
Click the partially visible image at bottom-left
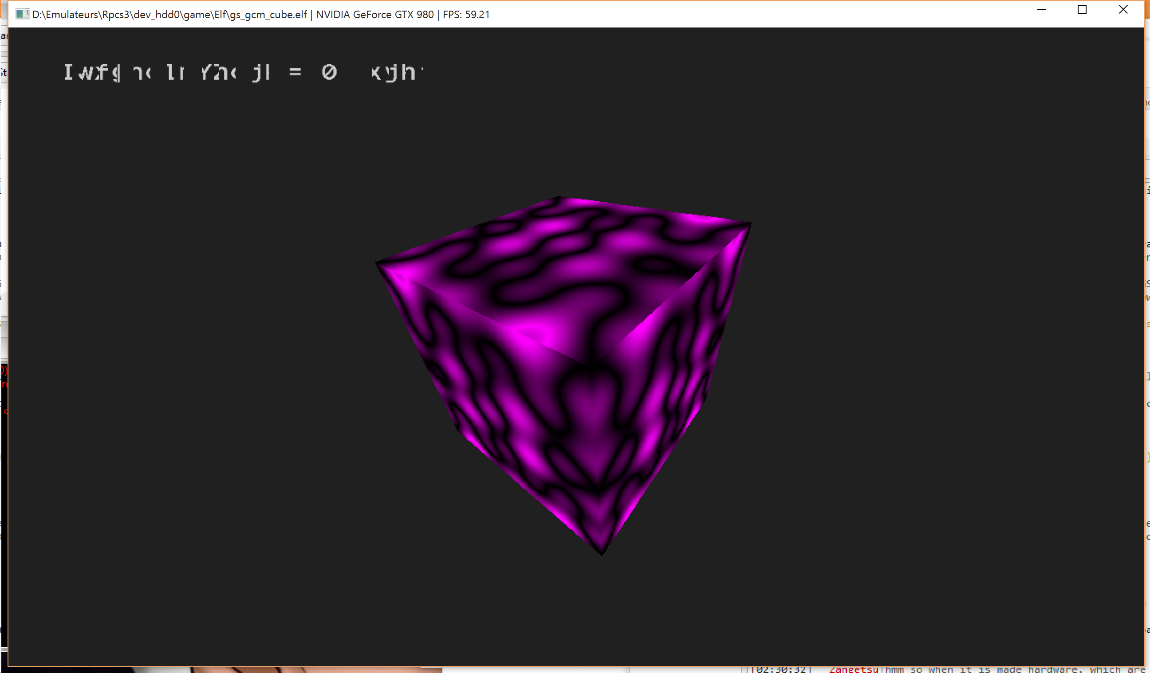274,670
